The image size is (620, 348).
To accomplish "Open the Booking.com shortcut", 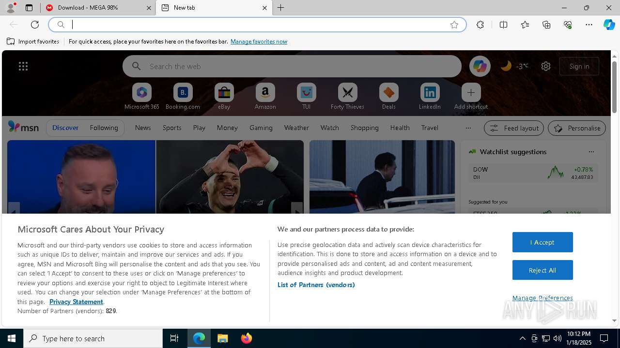I will (183, 96).
